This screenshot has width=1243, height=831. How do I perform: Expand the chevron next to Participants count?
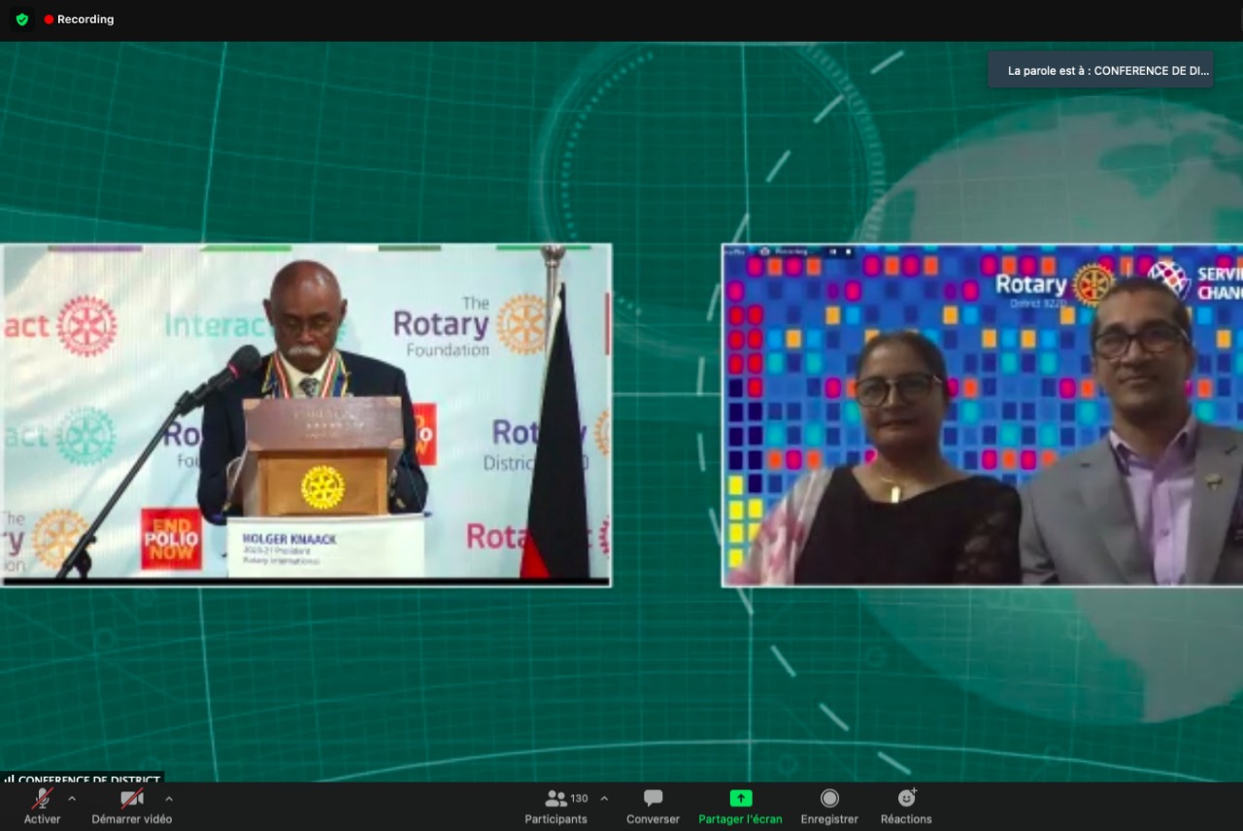(x=604, y=798)
